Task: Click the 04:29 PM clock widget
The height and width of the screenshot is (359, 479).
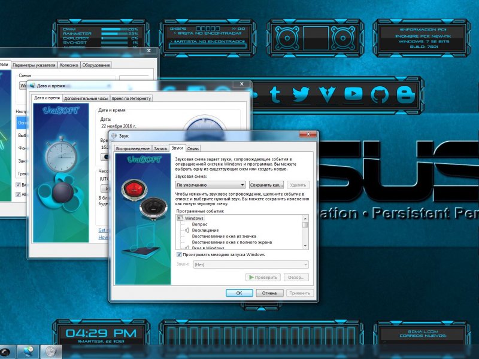Action: click(x=101, y=333)
